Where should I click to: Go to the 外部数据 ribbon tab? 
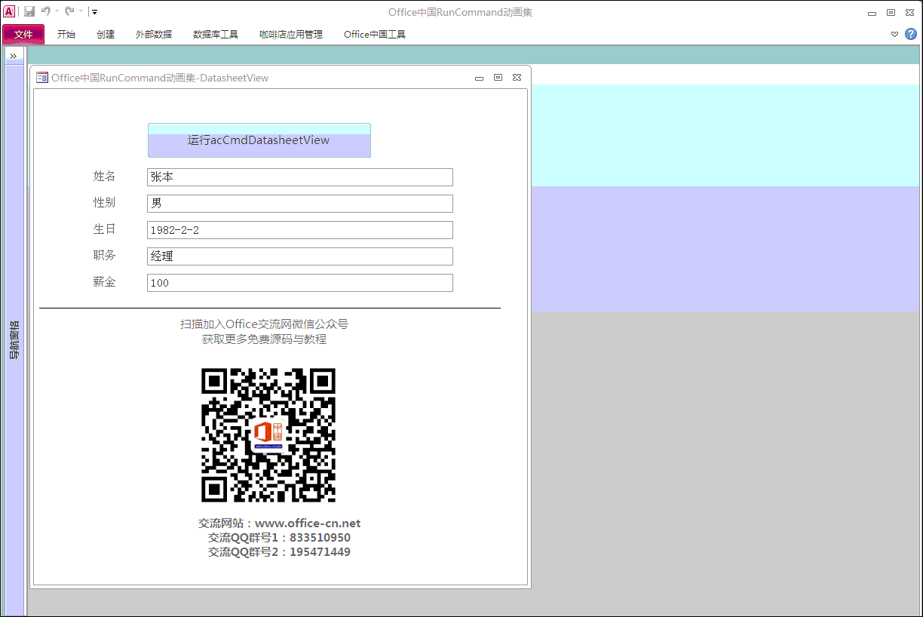click(154, 34)
